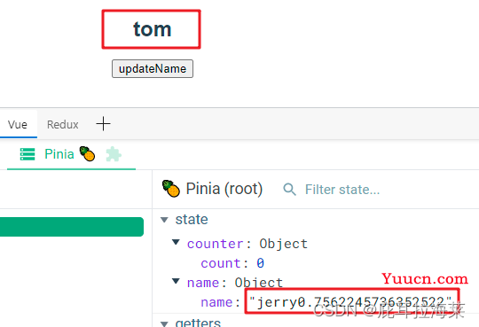Screen dimensions: 479x327
Task: Click the green inspector list icon
Action: click(x=27, y=154)
